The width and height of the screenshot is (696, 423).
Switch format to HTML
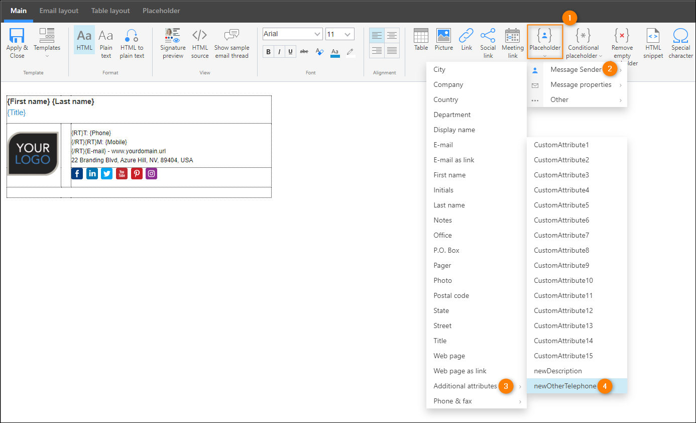[84, 40]
